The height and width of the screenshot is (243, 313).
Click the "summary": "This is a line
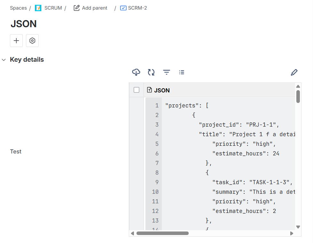click(253, 192)
